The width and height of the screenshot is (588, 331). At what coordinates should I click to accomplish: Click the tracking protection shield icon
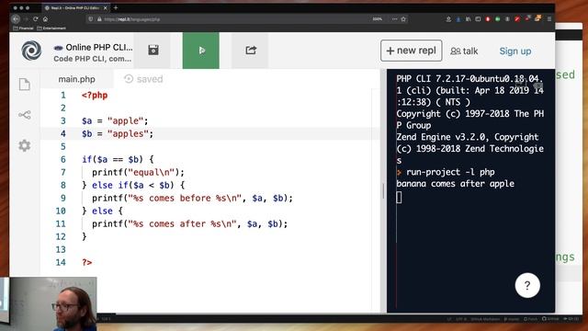click(90, 19)
